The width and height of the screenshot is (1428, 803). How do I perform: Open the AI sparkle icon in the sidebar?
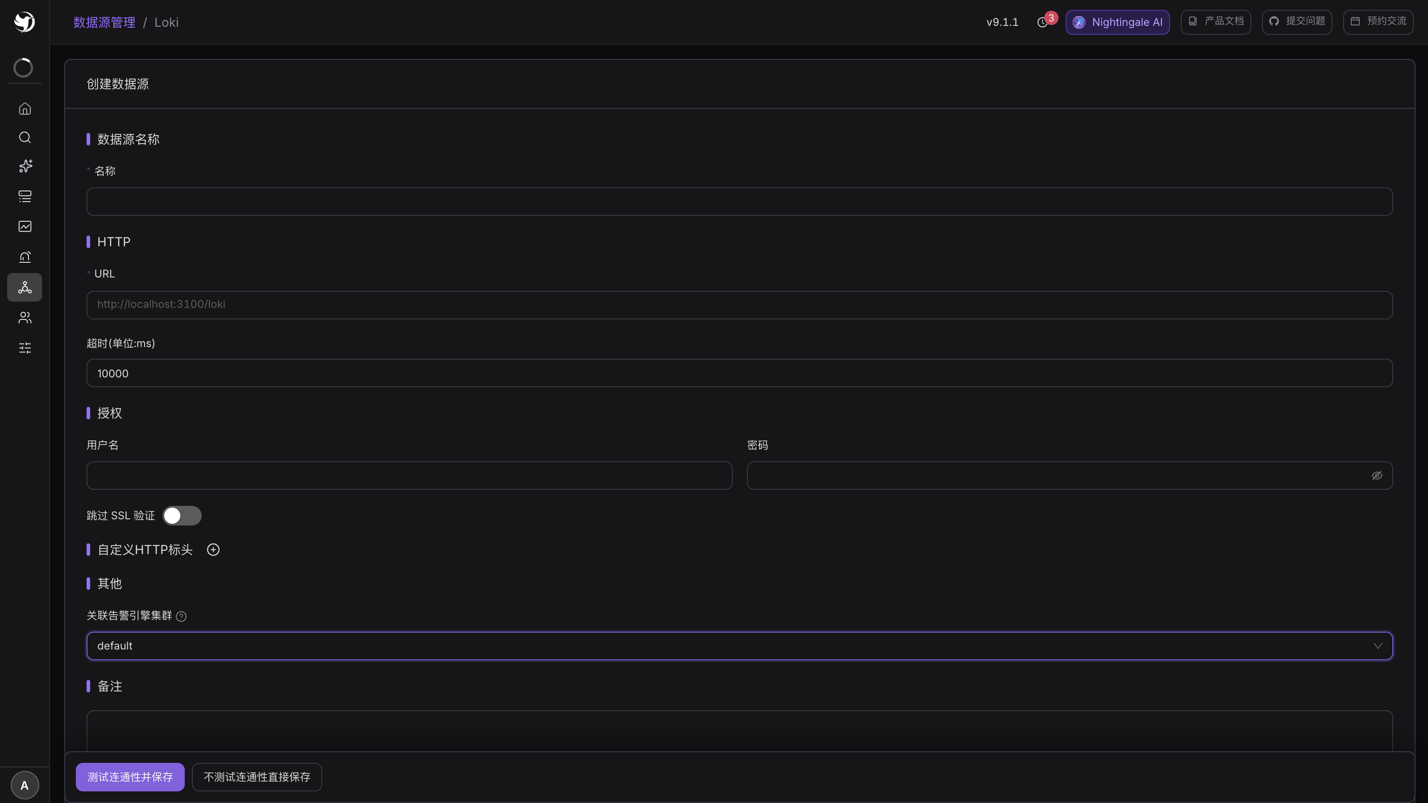(25, 166)
